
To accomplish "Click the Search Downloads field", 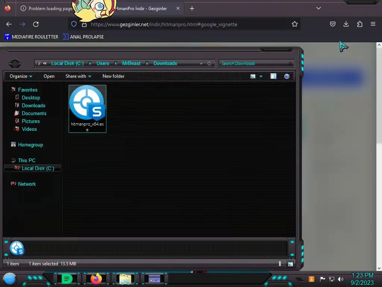I will coord(257,64).
